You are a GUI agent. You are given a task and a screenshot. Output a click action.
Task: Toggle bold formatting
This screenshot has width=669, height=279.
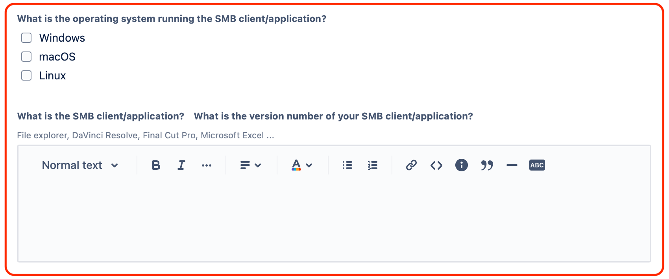point(156,165)
